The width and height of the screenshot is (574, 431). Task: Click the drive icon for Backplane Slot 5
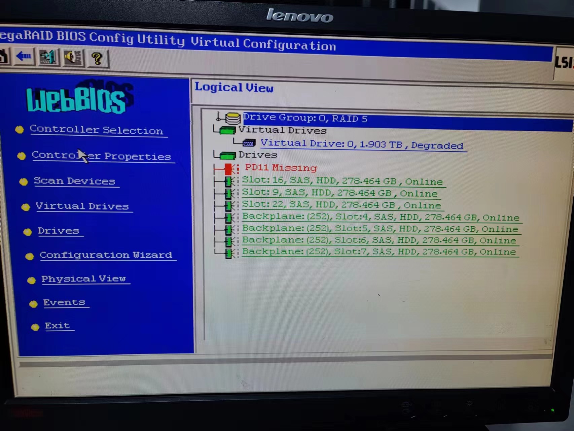pos(230,230)
